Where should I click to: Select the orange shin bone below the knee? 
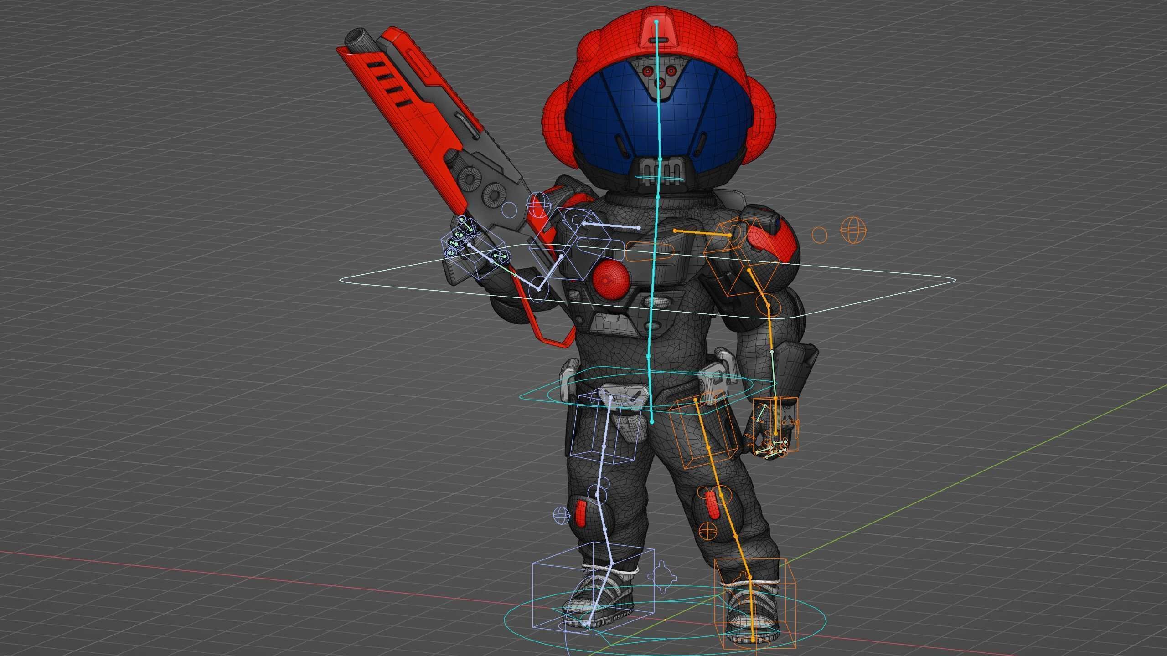[x=736, y=536]
